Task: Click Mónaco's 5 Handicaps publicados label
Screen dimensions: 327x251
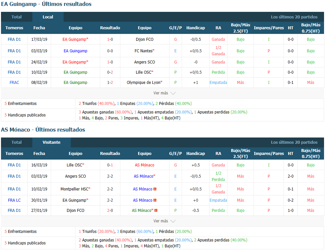Action: pyautogui.click(x=25, y=243)
